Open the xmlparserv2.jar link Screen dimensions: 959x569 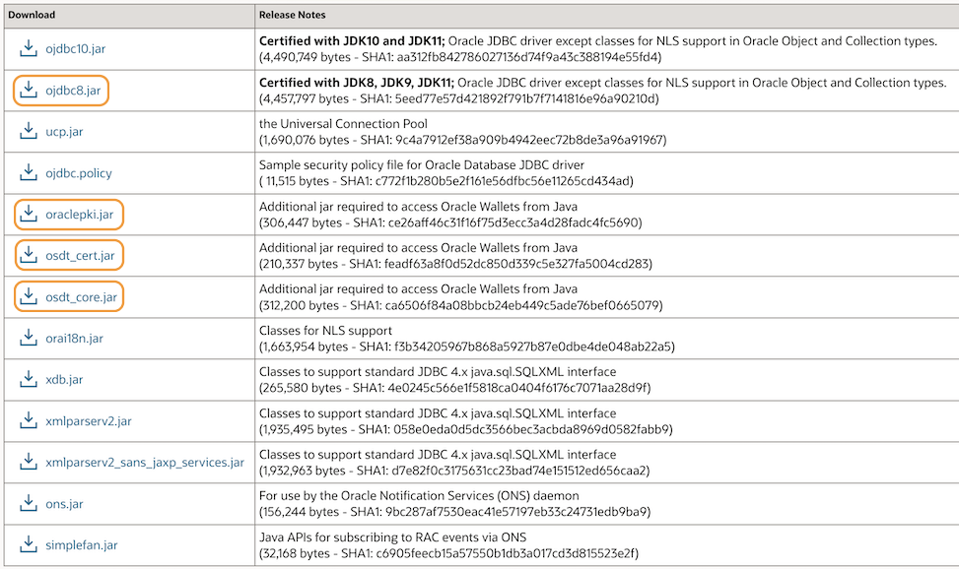(x=89, y=421)
